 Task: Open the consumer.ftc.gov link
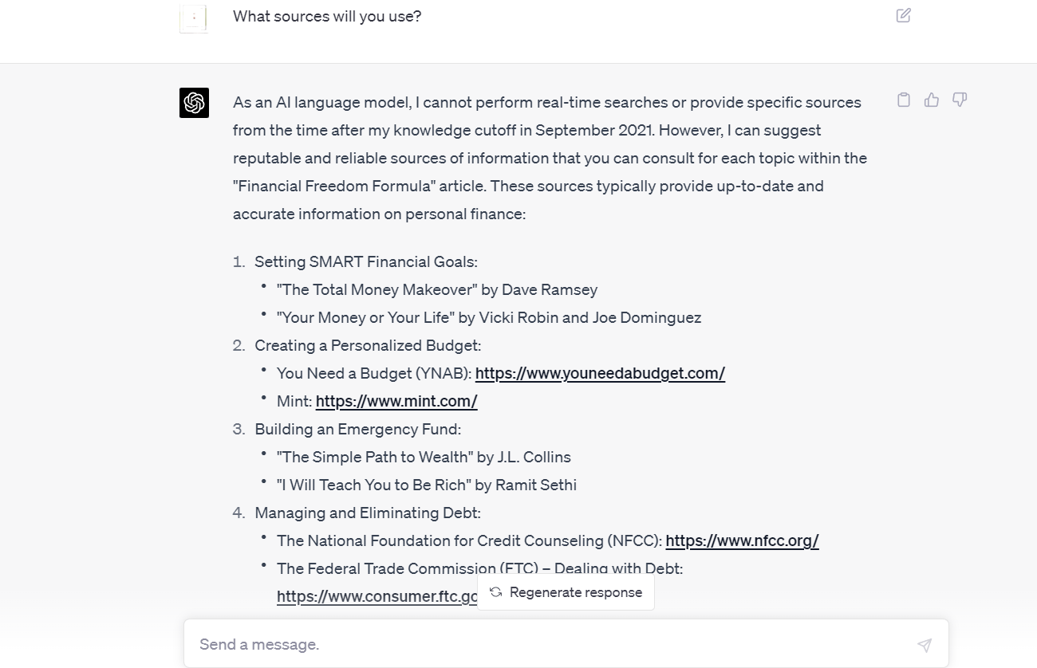pos(377,596)
